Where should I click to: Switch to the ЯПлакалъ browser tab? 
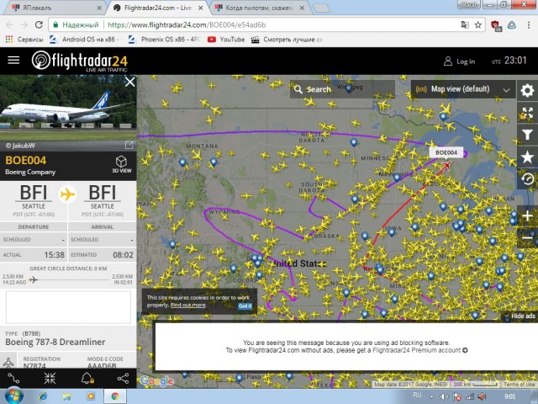pos(55,8)
